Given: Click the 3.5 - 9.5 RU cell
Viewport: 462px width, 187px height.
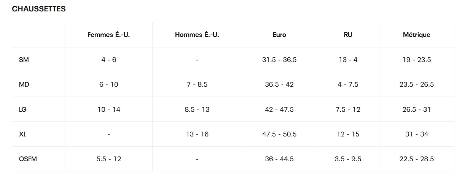Looking at the screenshot, I should click(x=348, y=159).
